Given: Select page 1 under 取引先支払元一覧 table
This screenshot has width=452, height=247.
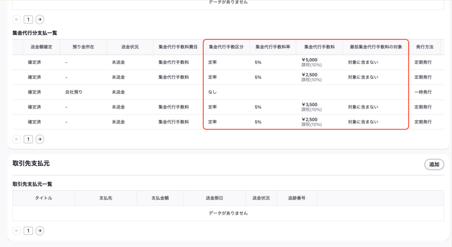Looking at the screenshot, I should [28, 231].
